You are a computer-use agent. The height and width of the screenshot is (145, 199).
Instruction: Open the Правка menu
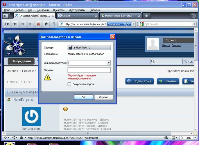(19, 10)
